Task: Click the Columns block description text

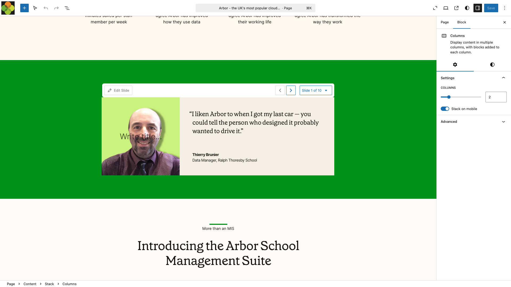Action: point(475,47)
